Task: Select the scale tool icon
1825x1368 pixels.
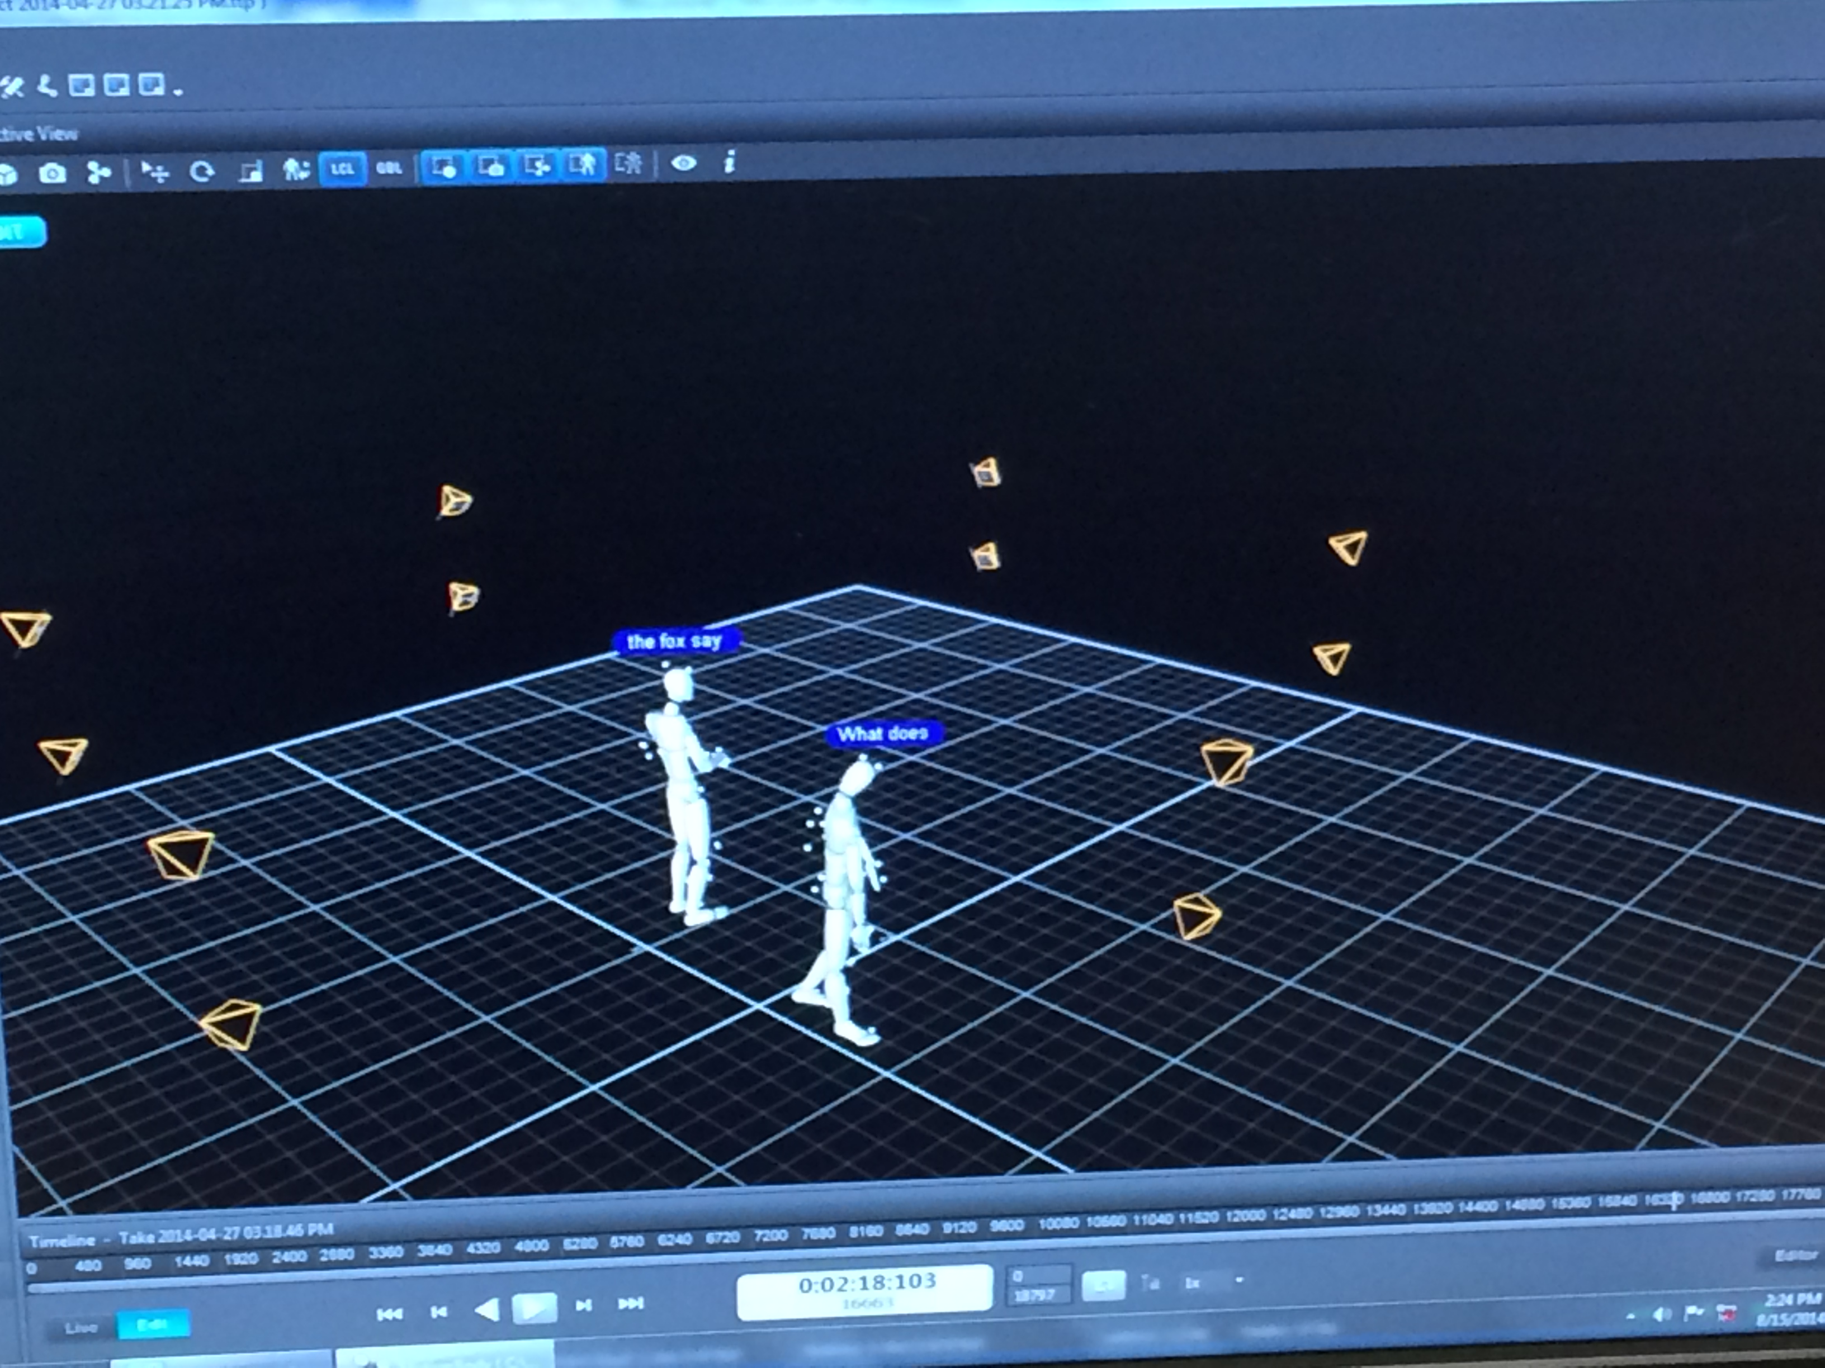Action: coord(250,172)
